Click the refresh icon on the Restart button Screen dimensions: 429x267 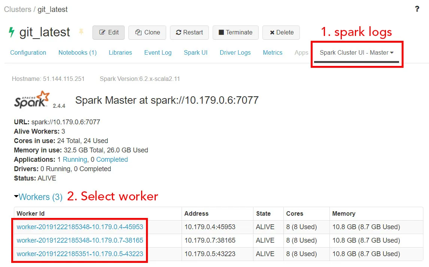tap(179, 33)
